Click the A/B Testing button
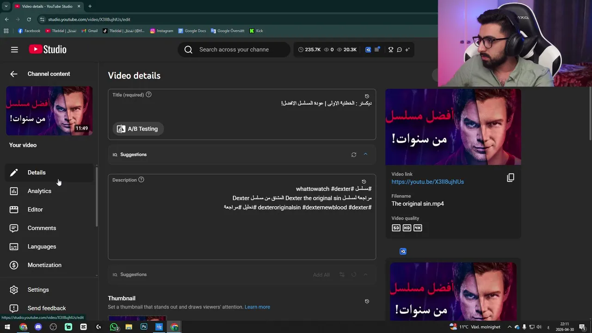 tap(138, 129)
